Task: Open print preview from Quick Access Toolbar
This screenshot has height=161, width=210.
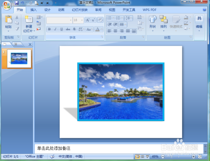Action: [37, 3]
